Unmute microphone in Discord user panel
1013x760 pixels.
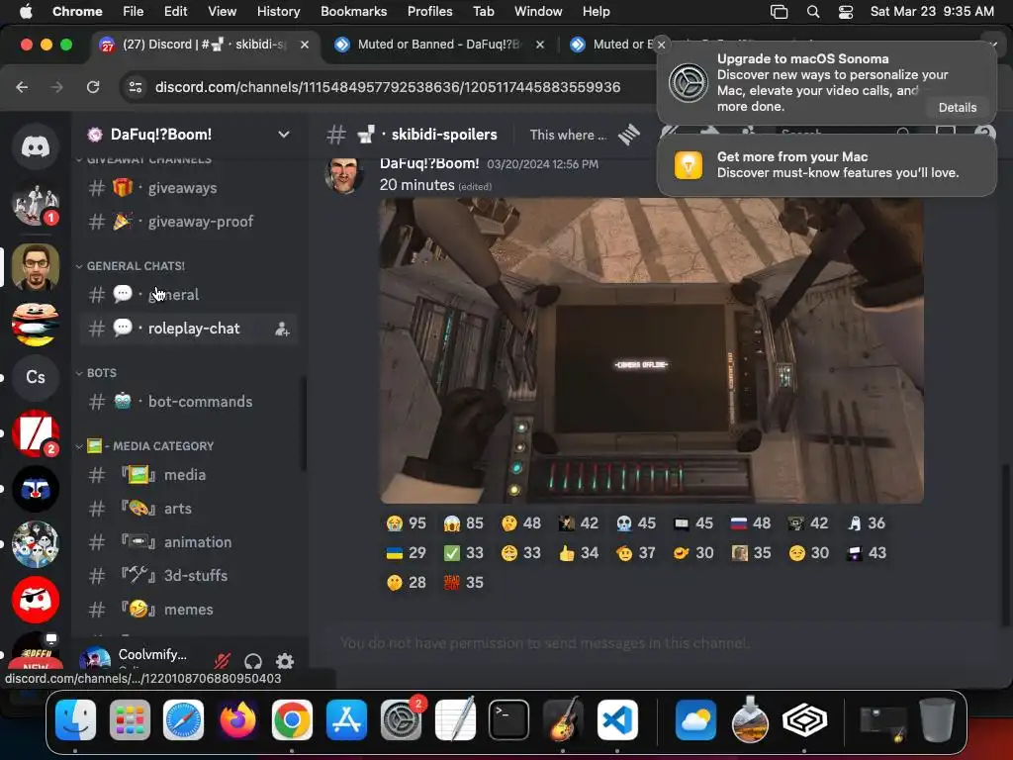[223, 660]
